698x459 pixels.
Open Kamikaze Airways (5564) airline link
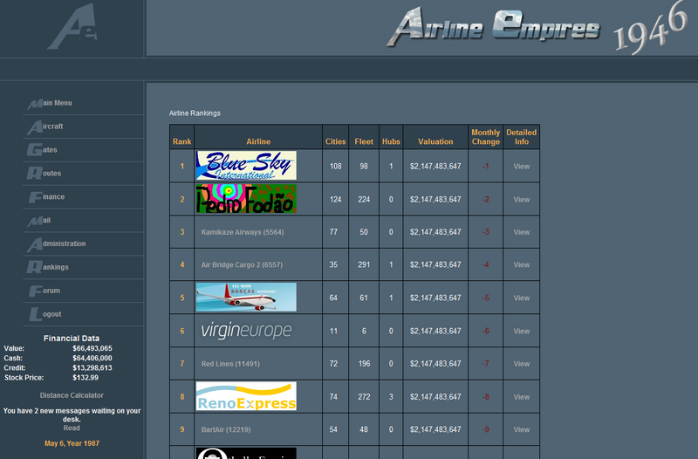[243, 232]
